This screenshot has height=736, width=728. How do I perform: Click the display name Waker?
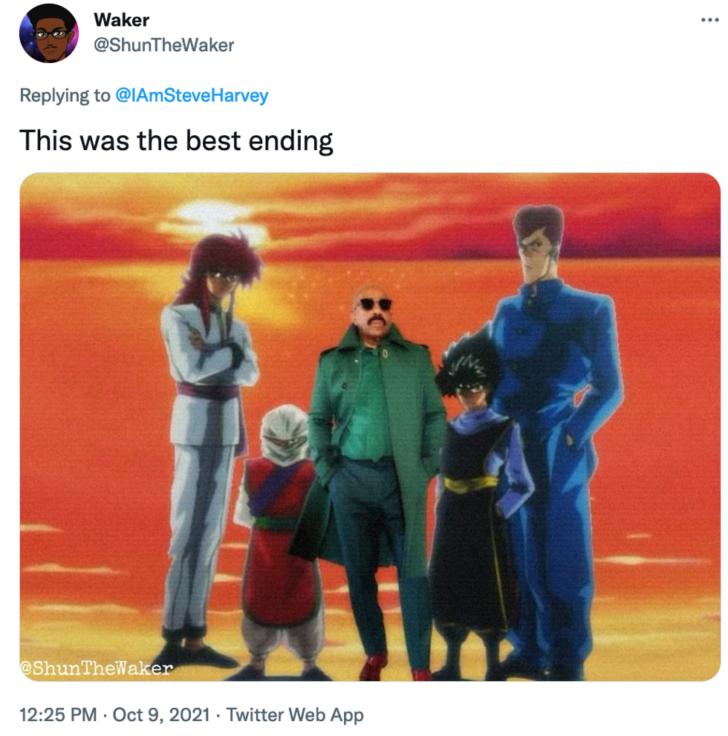122,20
